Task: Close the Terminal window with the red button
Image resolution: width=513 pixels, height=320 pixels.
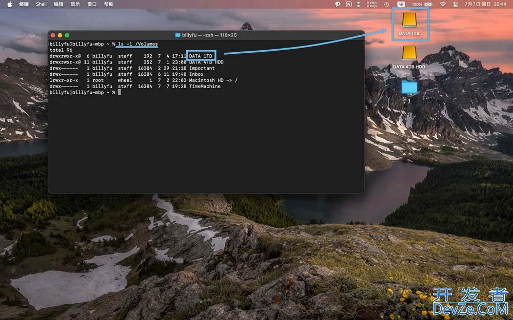Action: click(x=53, y=35)
